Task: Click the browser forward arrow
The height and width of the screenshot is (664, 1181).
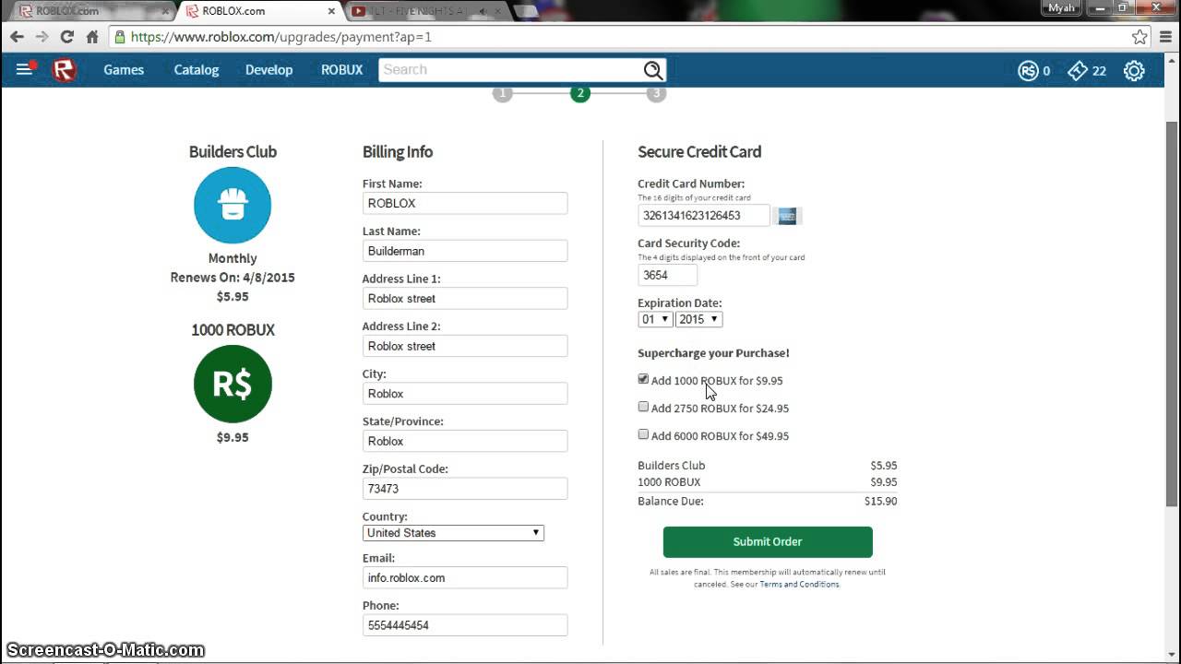Action: [42, 37]
